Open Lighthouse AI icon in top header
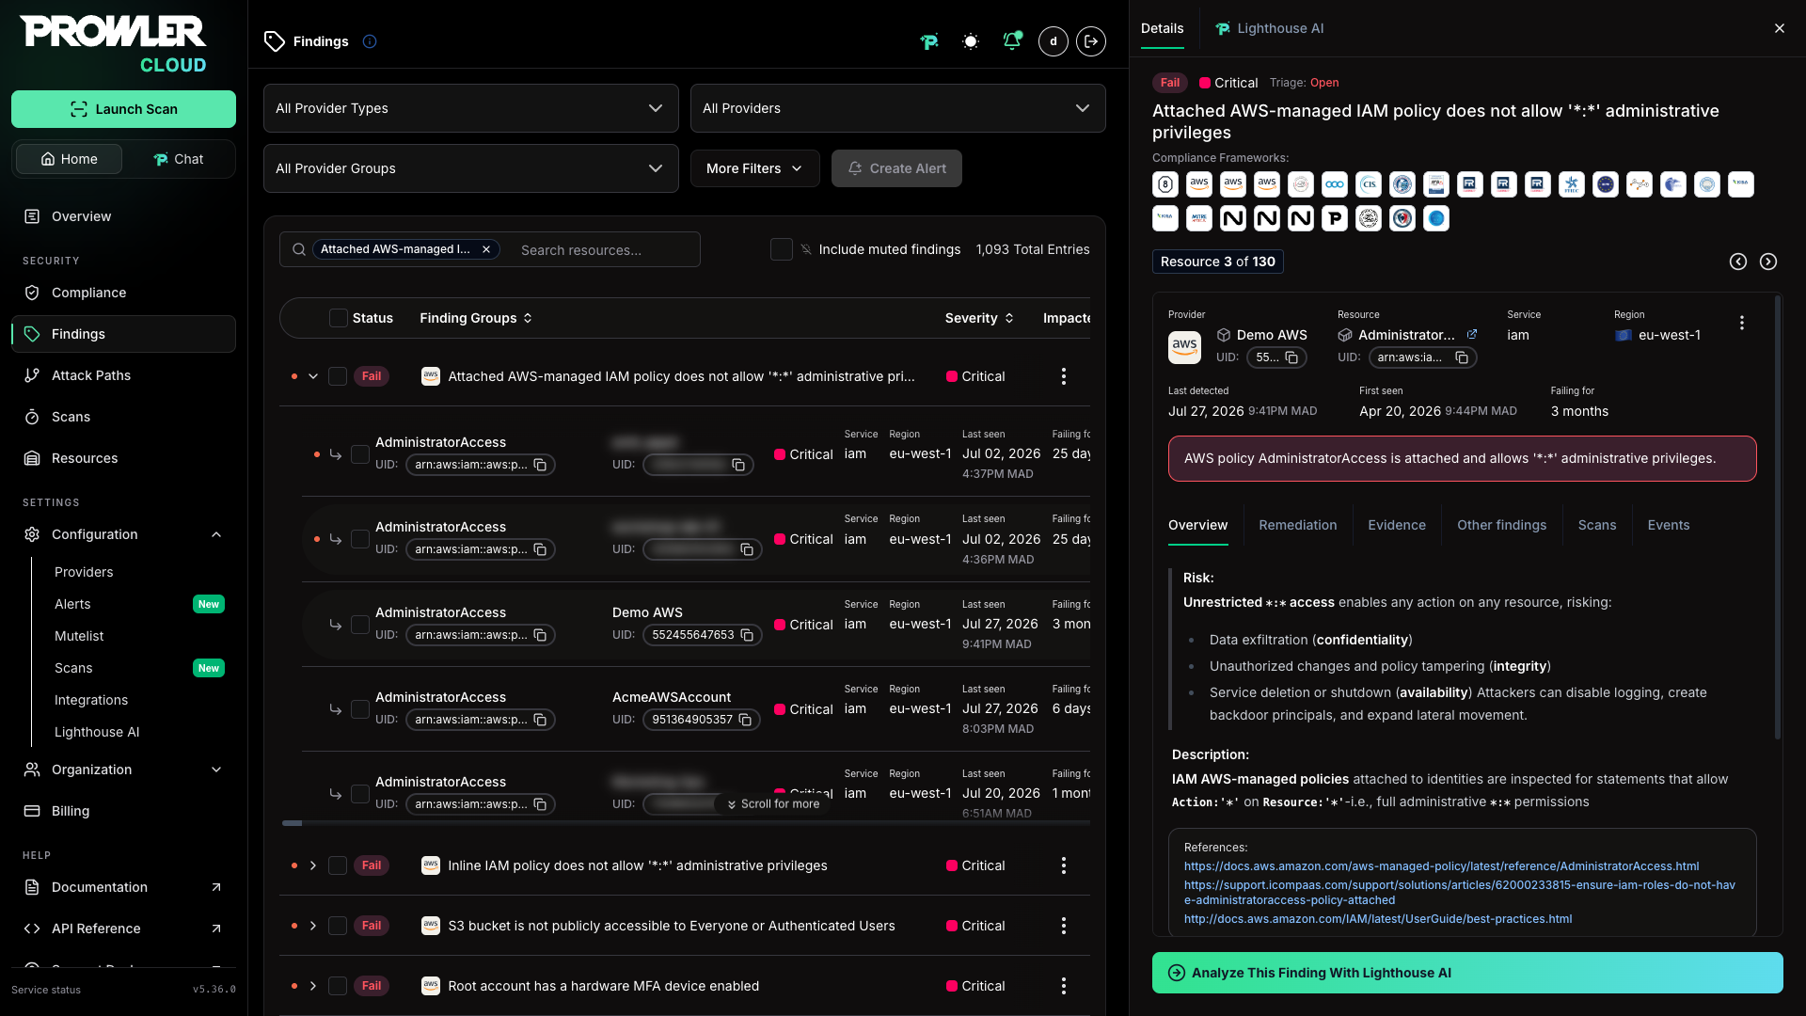The height and width of the screenshot is (1016, 1806). 929,41
